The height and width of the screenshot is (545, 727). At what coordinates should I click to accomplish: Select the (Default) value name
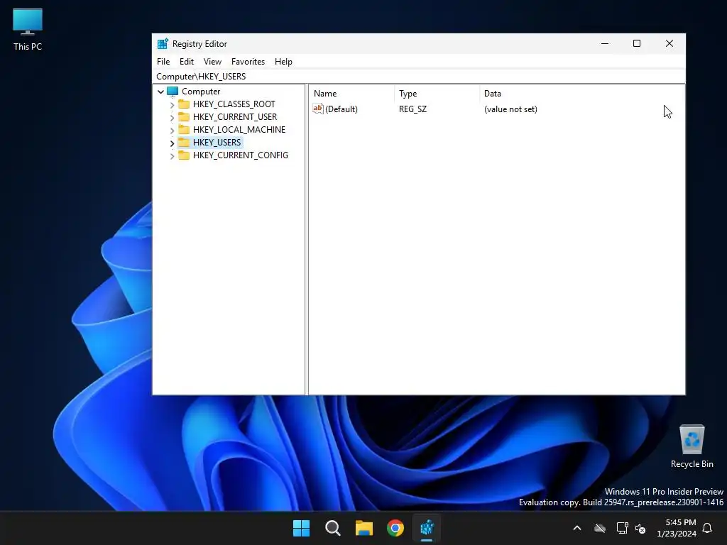(x=341, y=109)
